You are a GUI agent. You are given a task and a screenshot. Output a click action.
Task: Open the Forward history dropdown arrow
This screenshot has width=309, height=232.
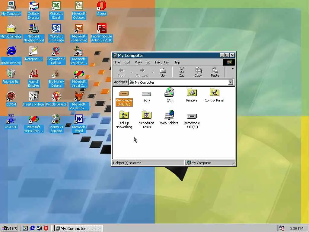(x=153, y=72)
